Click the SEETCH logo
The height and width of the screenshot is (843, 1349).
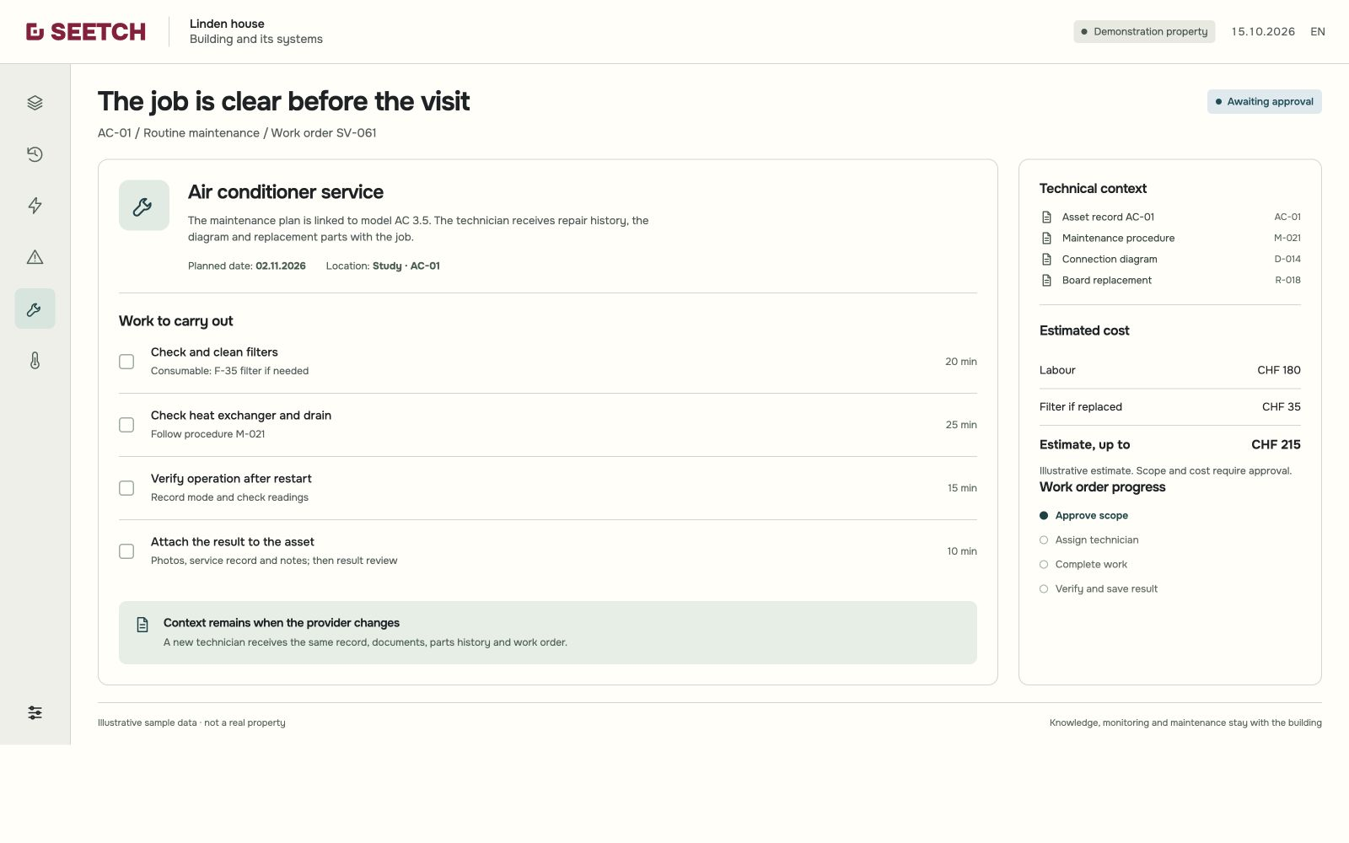86,32
